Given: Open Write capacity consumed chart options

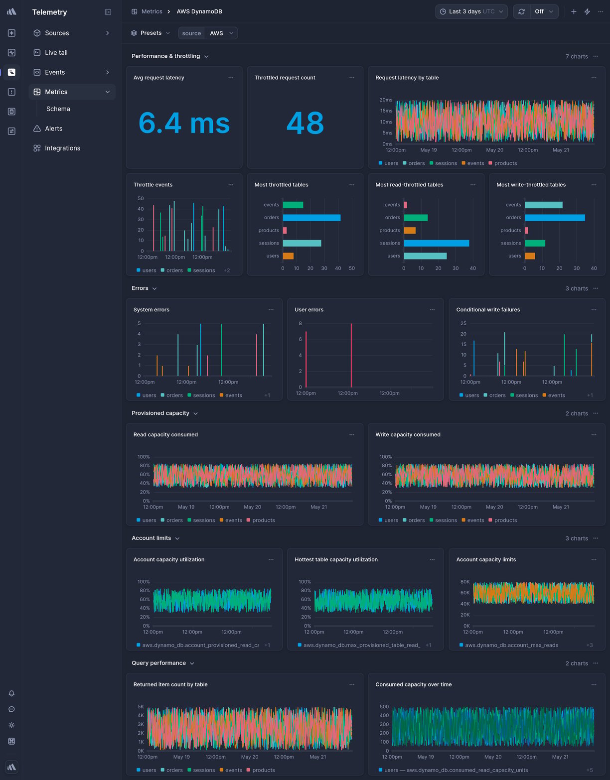Looking at the screenshot, I should pos(594,435).
